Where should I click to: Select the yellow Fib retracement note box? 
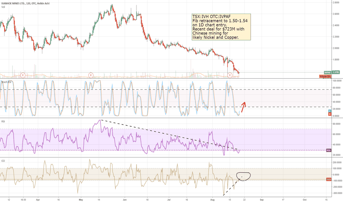[221, 27]
